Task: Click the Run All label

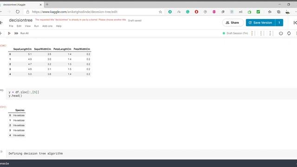Action: click(25, 33)
